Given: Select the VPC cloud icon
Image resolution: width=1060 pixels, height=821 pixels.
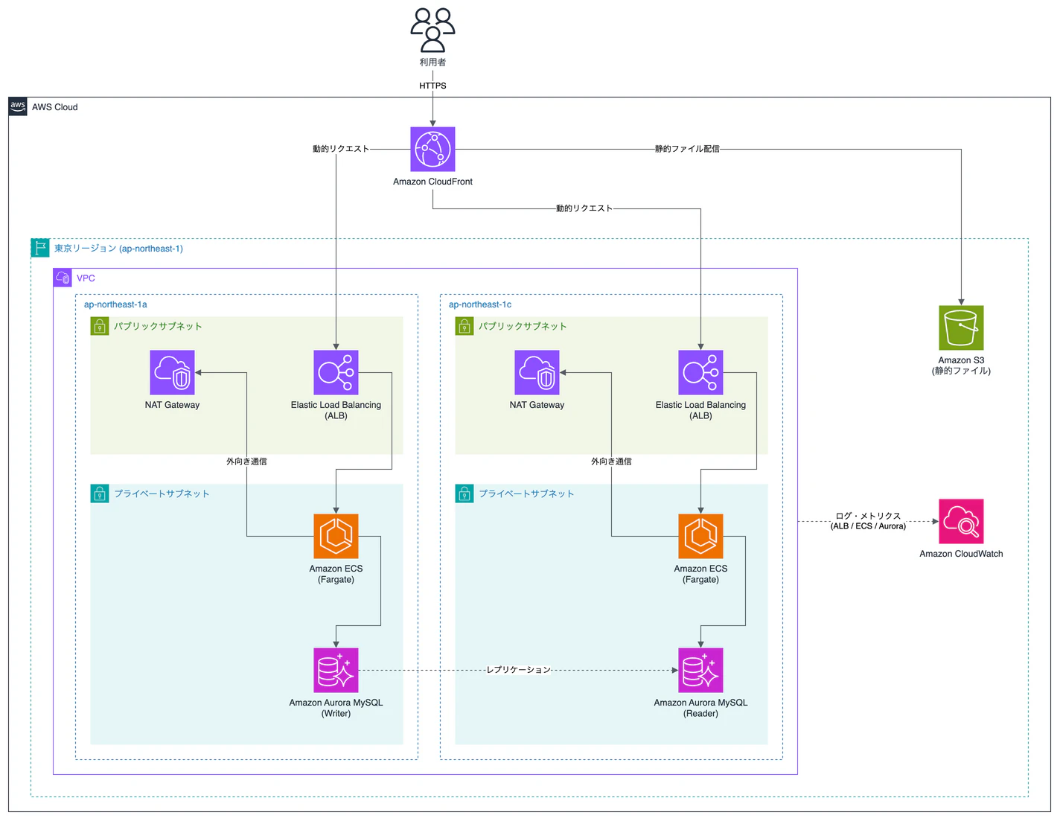Looking at the screenshot, I should click(63, 278).
